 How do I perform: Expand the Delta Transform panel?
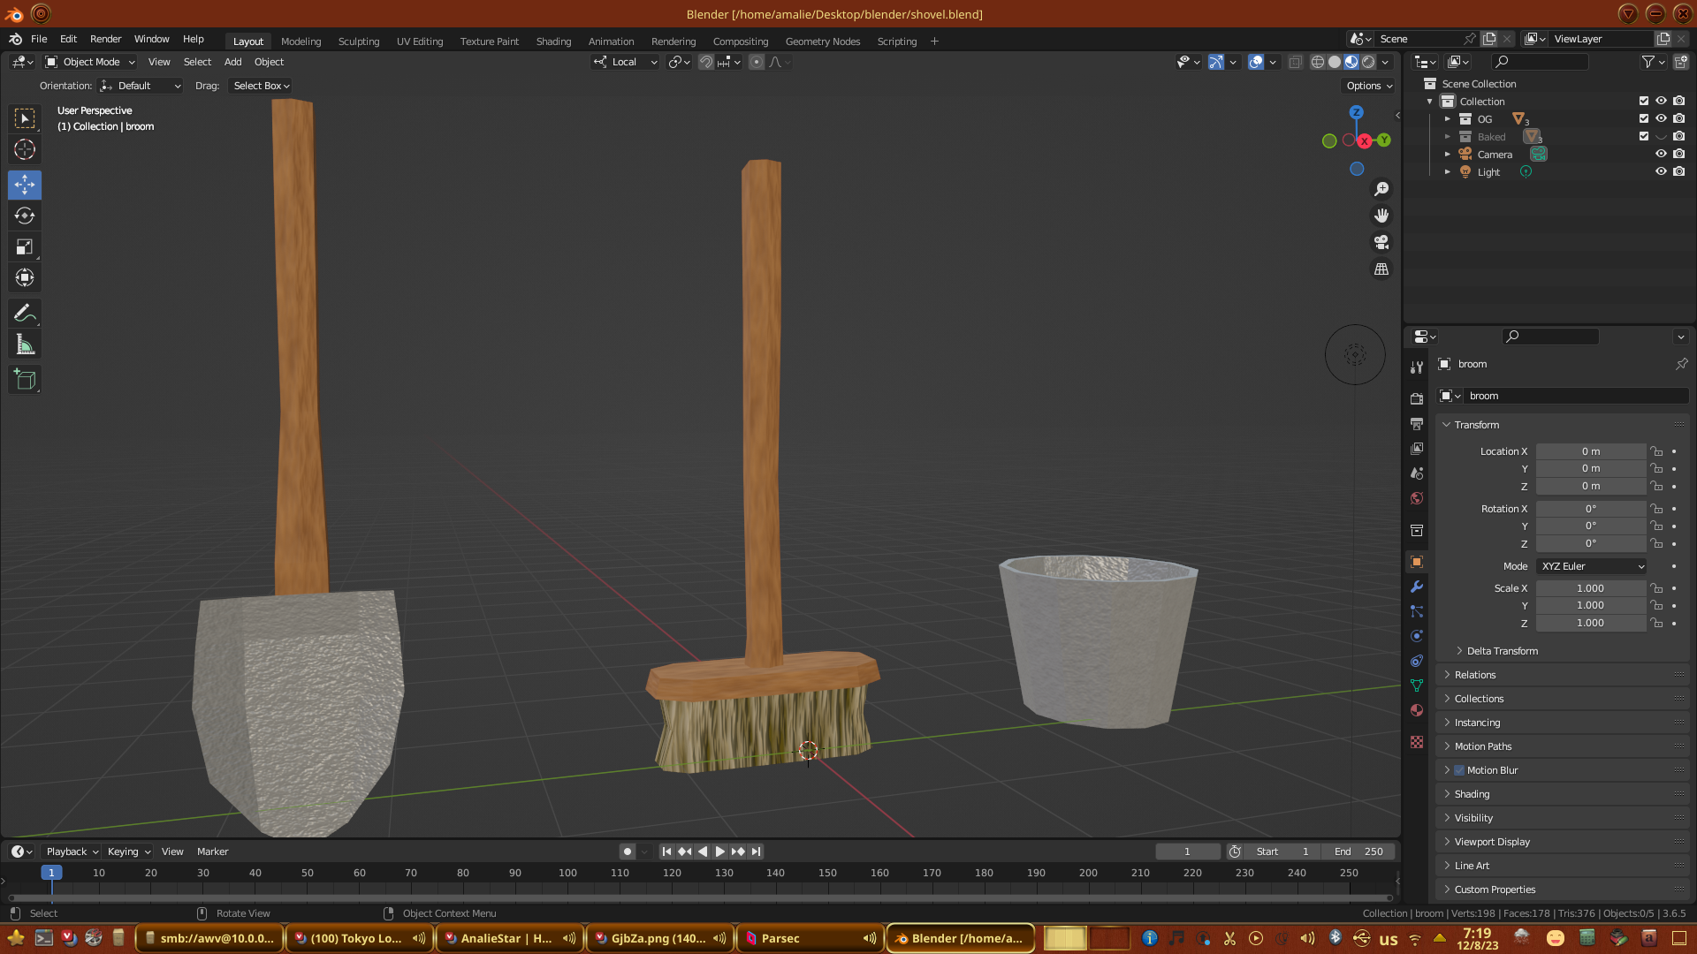[x=1502, y=651]
